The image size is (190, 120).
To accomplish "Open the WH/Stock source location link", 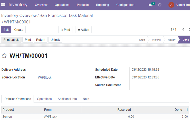I will pyautogui.click(x=45, y=78).
